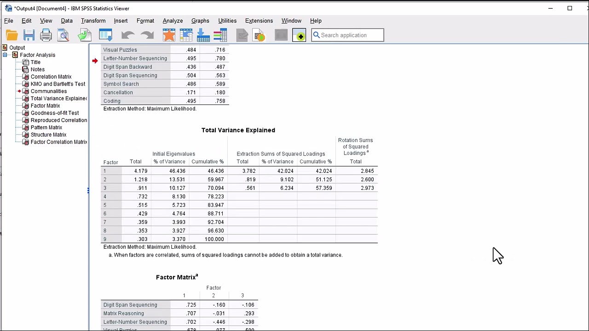This screenshot has width=589, height=331.
Task: Click the greyed-out square toolbar icon
Action: [x=281, y=35]
